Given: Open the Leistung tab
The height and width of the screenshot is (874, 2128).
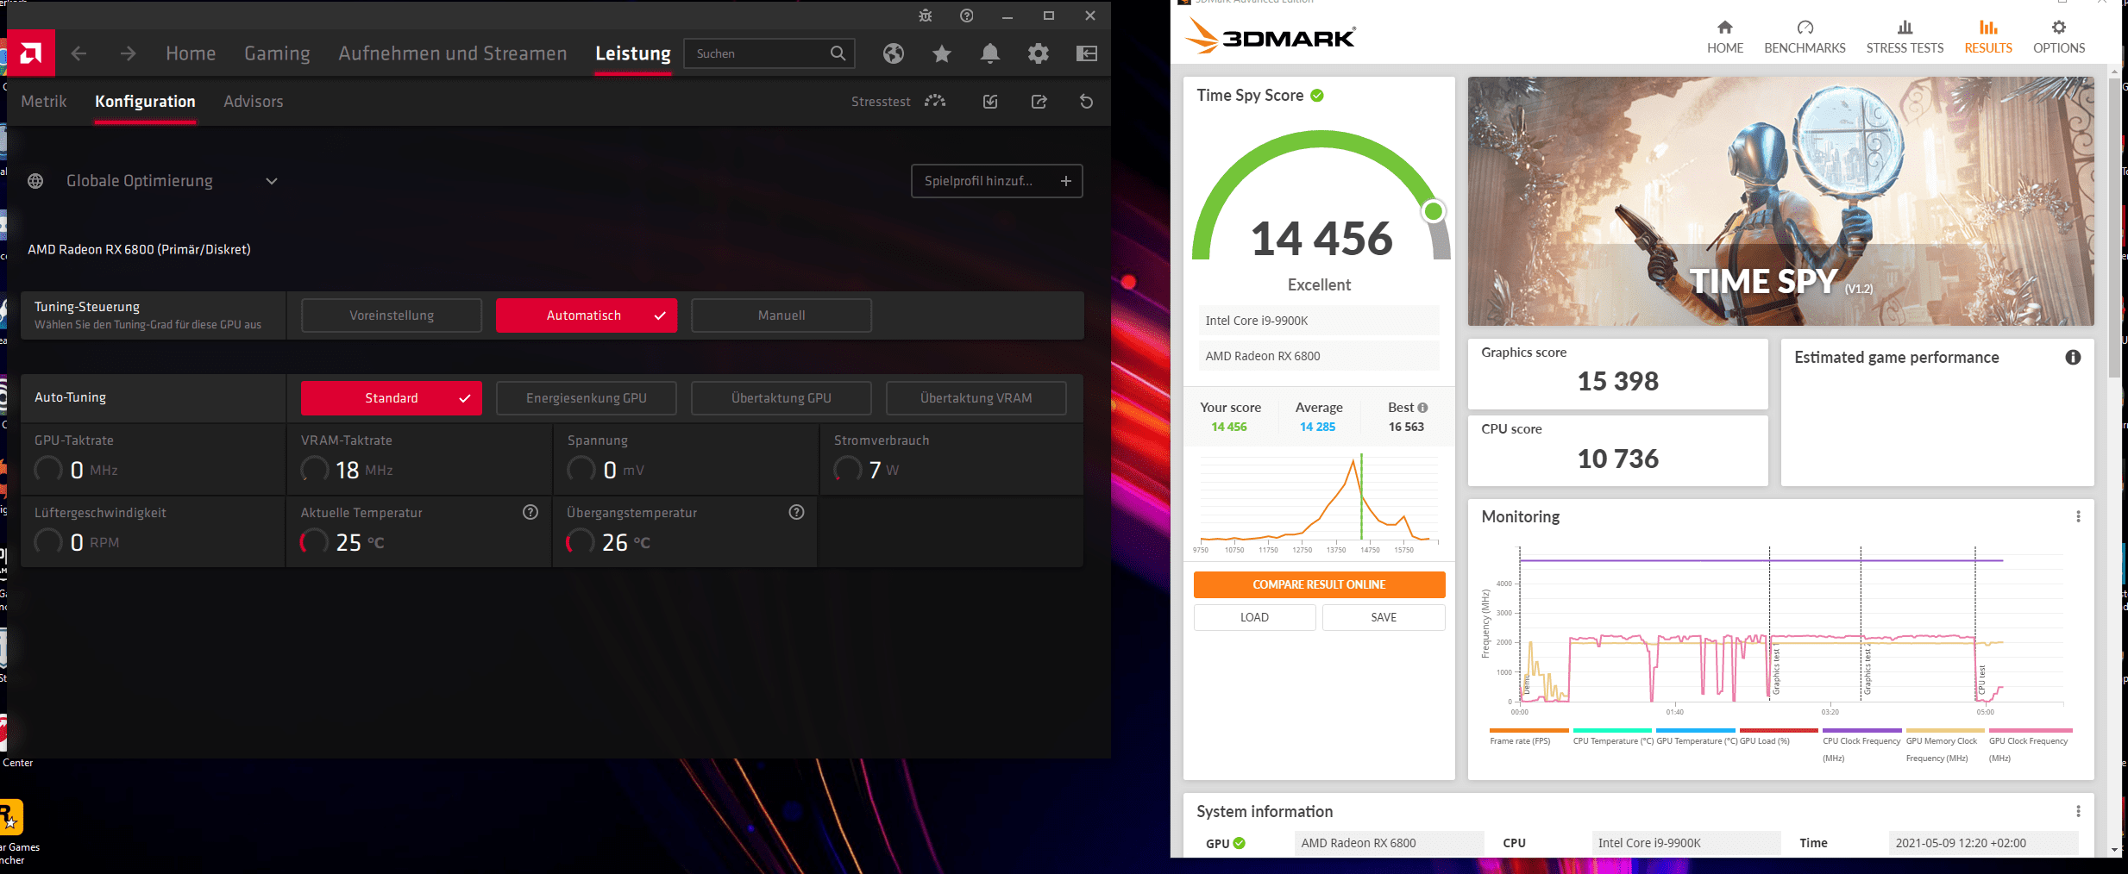Looking at the screenshot, I should click(633, 53).
